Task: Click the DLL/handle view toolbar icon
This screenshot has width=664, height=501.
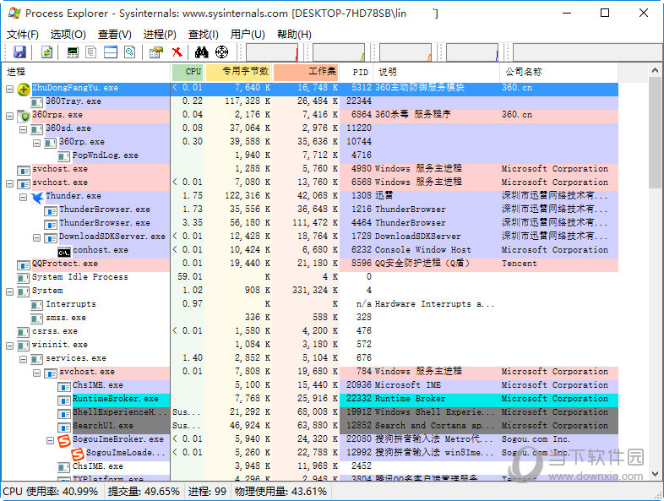Action: tap(130, 52)
